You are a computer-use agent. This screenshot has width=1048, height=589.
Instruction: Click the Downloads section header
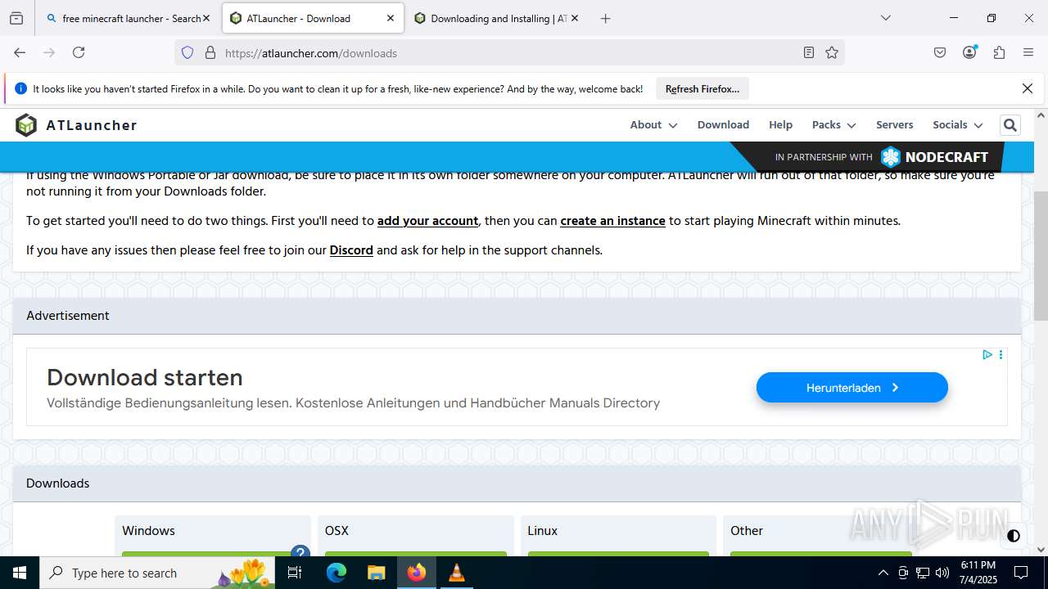[517, 483]
